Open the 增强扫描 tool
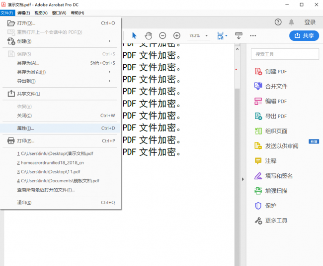 (x=271, y=191)
